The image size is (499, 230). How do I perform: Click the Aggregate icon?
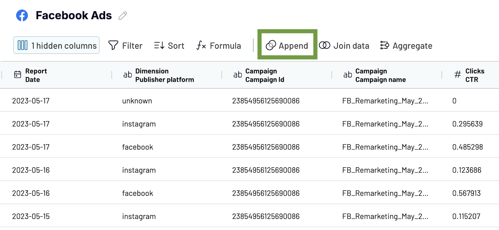point(385,46)
